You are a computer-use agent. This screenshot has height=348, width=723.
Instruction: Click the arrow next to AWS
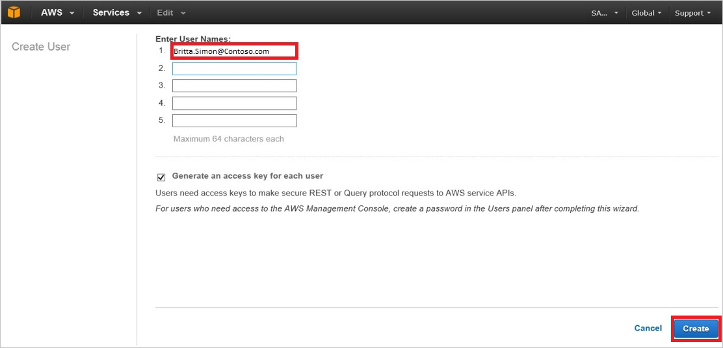point(72,13)
